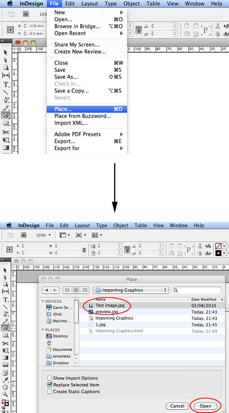The image size is (229, 413).
Task: Select the Note tool in the toolbox
Action: (x=5, y=373)
